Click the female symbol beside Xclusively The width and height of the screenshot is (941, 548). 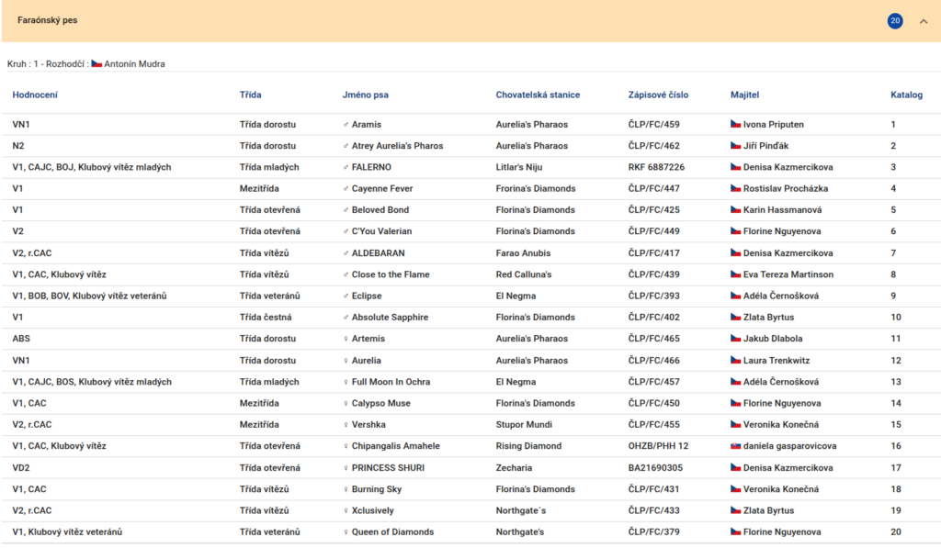coord(346,511)
